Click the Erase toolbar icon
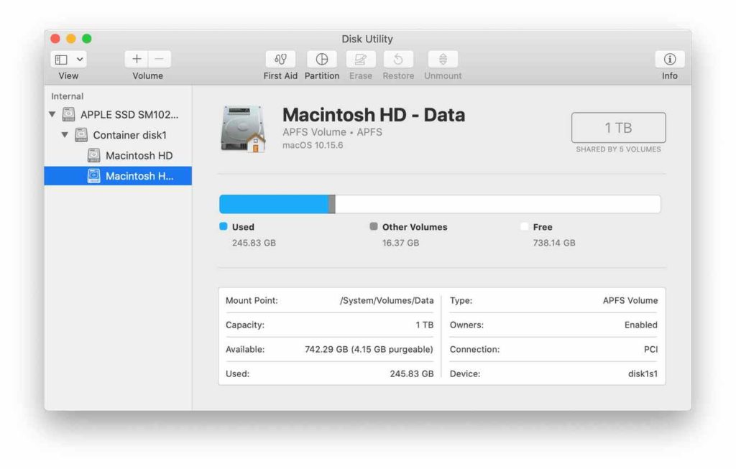The image size is (736, 469). pyautogui.click(x=361, y=60)
